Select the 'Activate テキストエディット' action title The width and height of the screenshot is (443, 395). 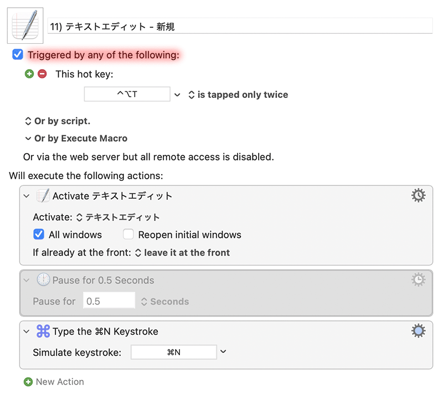click(112, 196)
